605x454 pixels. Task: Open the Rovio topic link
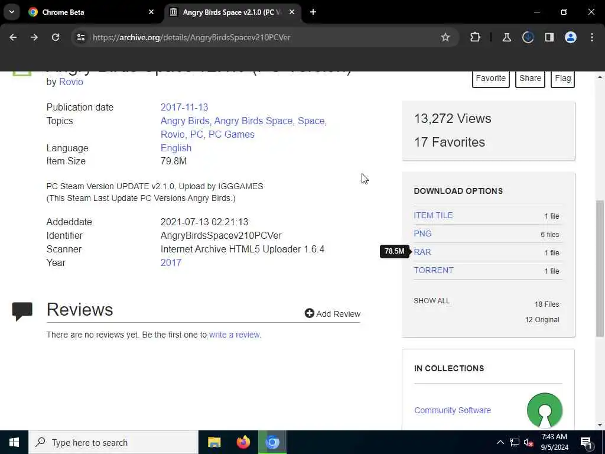tap(173, 134)
